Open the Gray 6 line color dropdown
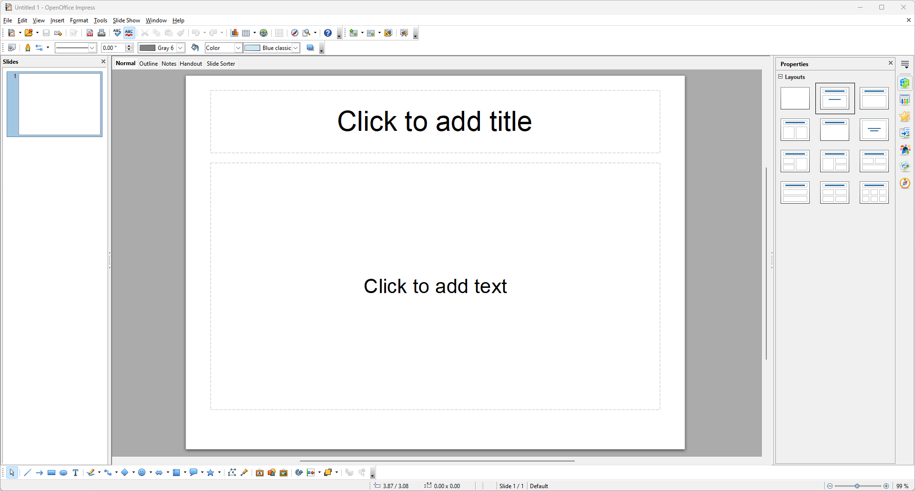This screenshot has height=491, width=915. tap(180, 48)
